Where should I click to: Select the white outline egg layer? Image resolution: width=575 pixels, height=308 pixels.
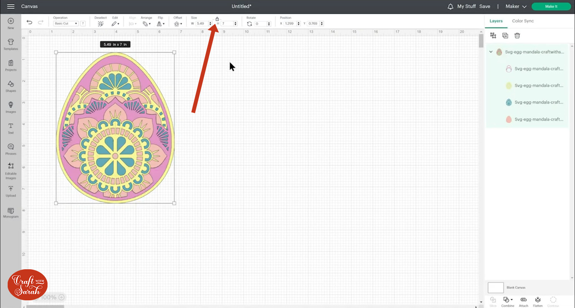pyautogui.click(x=527, y=69)
